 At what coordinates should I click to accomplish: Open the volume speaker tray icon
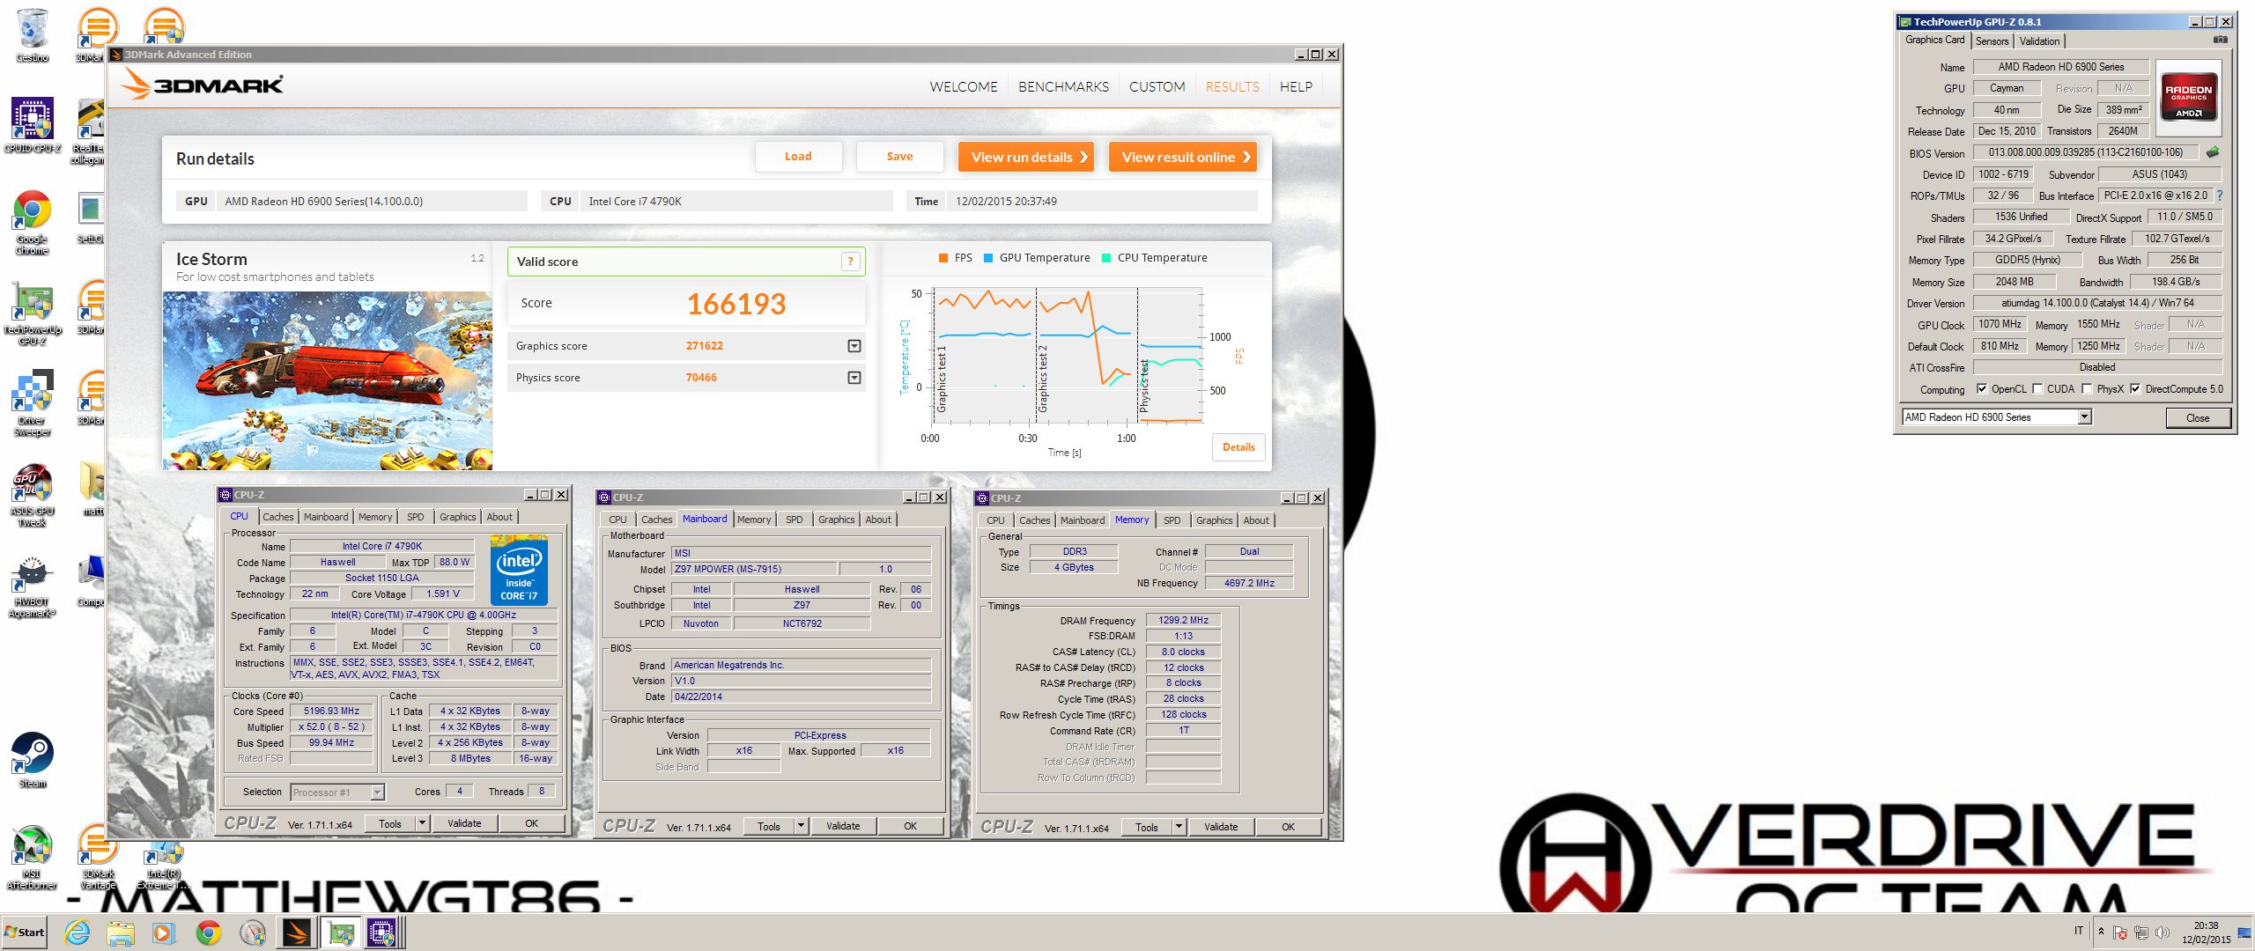click(2162, 933)
